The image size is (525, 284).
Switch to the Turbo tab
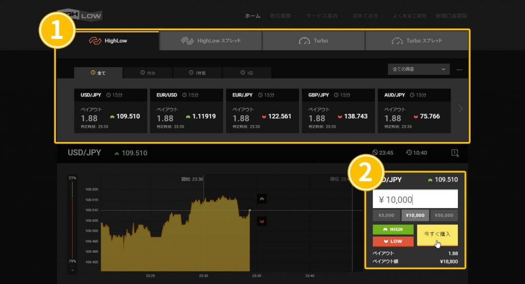click(313, 40)
